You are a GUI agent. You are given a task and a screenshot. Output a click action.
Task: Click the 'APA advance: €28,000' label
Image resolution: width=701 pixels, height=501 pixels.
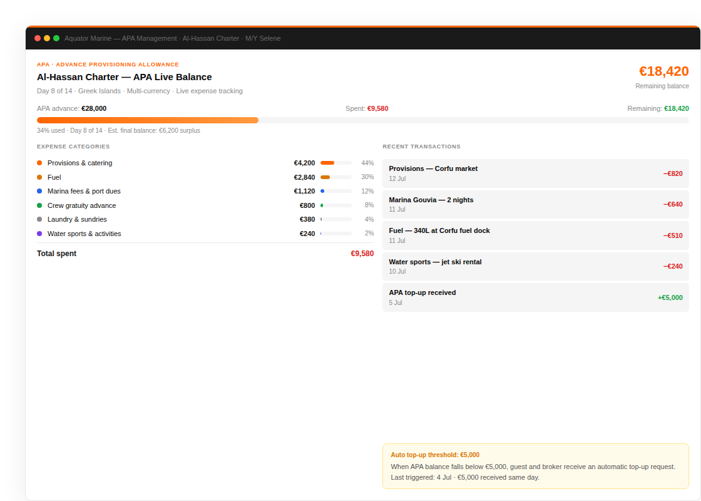[71, 108]
